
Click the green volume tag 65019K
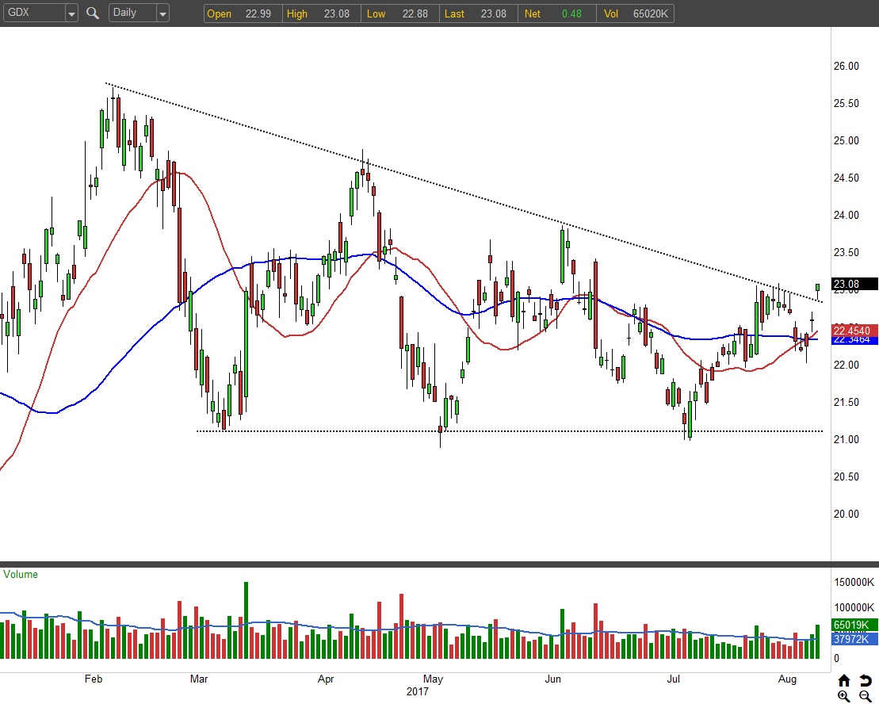854,625
